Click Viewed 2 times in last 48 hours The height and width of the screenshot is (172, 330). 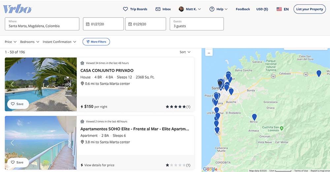(107, 121)
